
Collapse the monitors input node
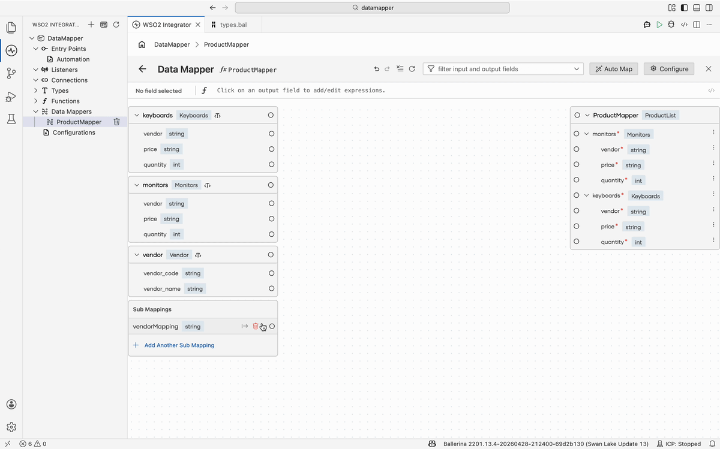coord(137,185)
